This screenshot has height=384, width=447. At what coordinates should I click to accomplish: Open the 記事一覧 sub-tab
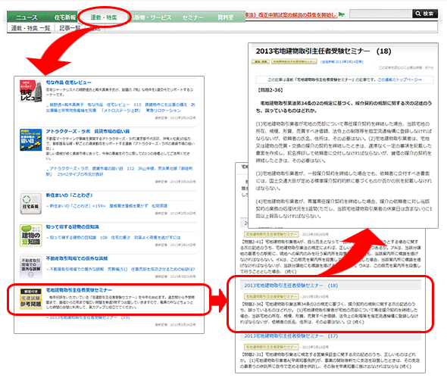(70, 28)
